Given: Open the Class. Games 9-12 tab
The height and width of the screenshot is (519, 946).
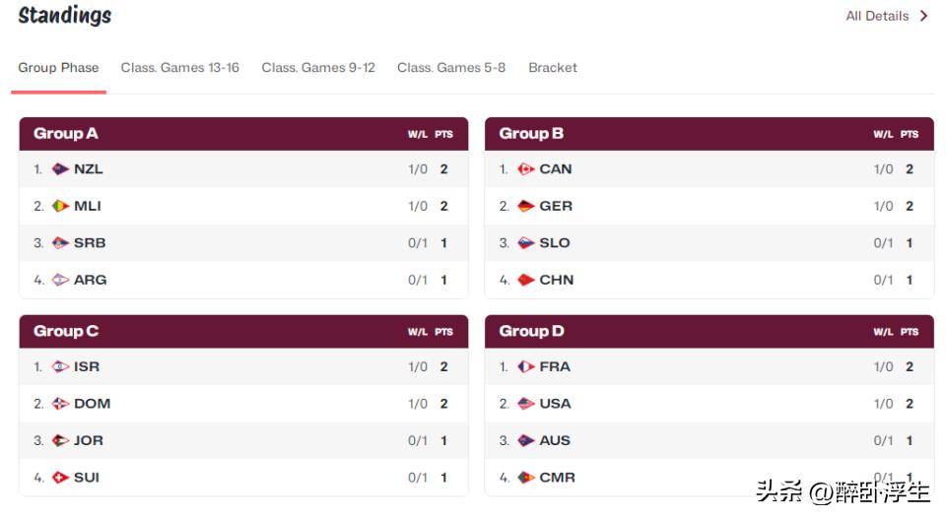Looking at the screenshot, I should tap(318, 68).
